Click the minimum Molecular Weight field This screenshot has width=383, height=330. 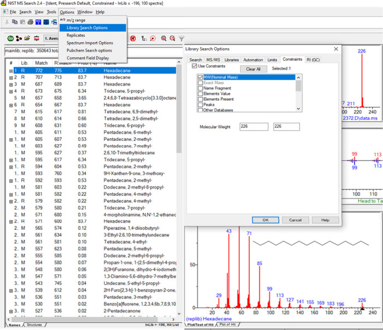pyautogui.click(x=254, y=127)
